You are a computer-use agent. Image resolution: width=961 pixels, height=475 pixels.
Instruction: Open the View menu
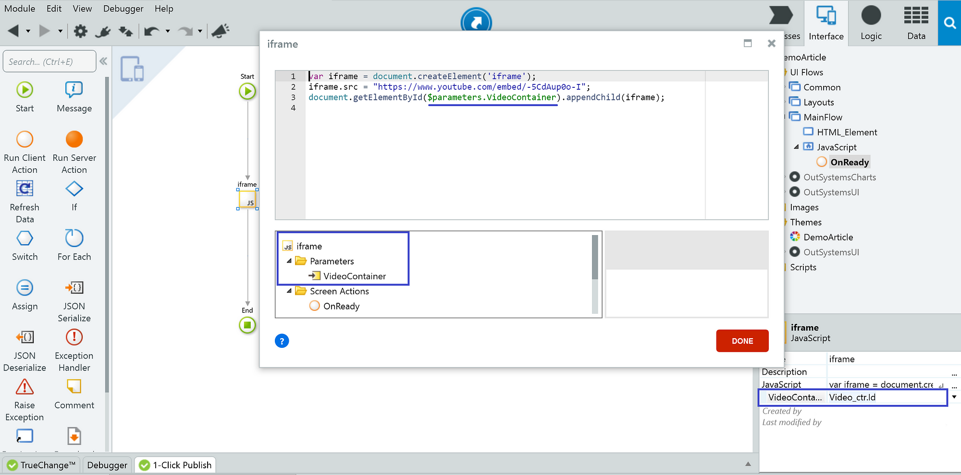(82, 9)
